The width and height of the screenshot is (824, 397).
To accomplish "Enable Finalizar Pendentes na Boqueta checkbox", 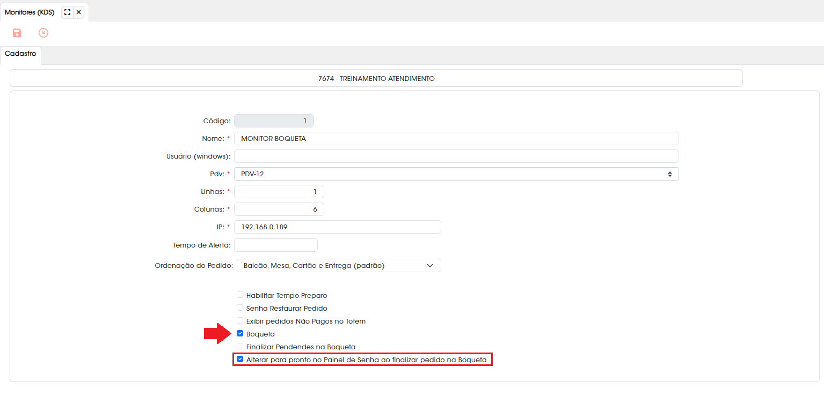I will click(240, 346).
